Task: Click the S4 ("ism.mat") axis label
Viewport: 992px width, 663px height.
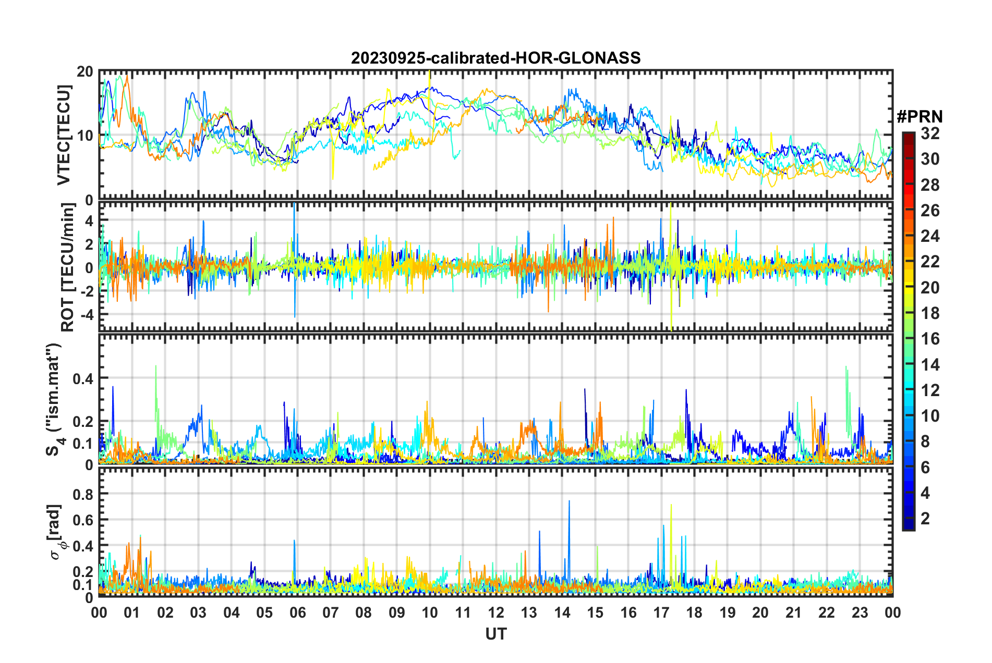Action: tap(54, 399)
